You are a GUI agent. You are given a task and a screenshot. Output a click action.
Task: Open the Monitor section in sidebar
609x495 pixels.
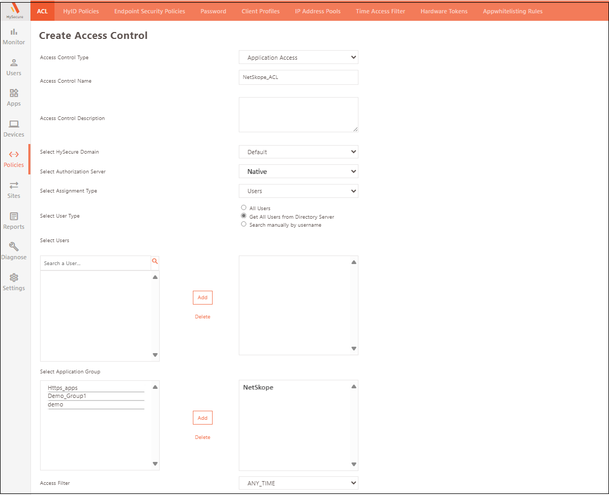14,36
